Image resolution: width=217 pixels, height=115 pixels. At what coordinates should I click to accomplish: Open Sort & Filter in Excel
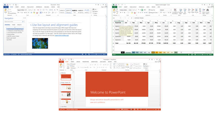(204, 11)
